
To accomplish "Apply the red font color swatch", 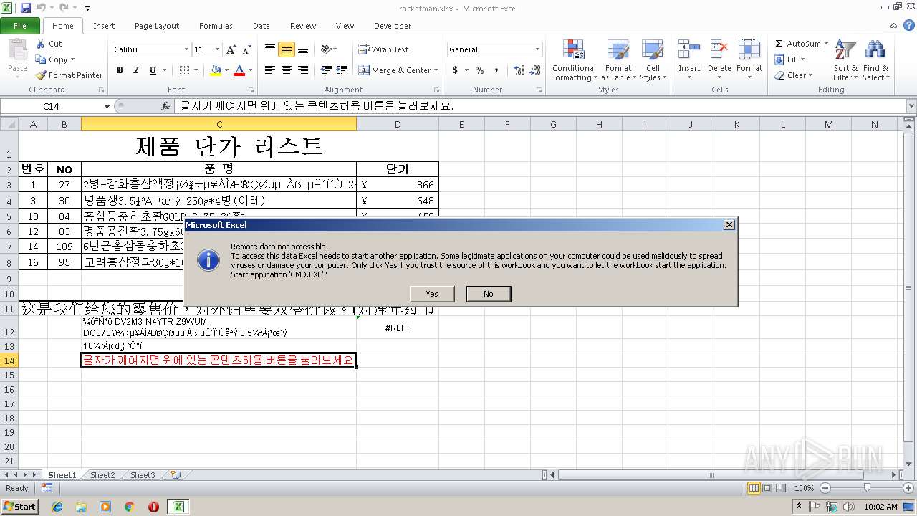I will pyautogui.click(x=239, y=70).
